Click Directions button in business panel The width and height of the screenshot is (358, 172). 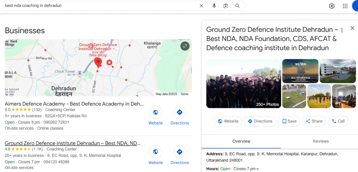[260, 121]
